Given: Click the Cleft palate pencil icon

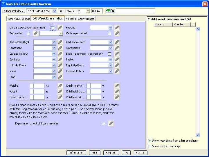Looking at the screenshot, I should [x=117, y=48].
